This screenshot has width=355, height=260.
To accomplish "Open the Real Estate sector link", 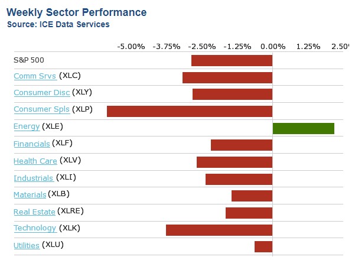I will (34, 212).
